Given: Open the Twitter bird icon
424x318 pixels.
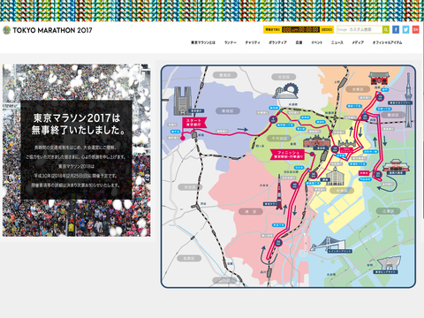Looking at the screenshot, I should coord(405,29).
